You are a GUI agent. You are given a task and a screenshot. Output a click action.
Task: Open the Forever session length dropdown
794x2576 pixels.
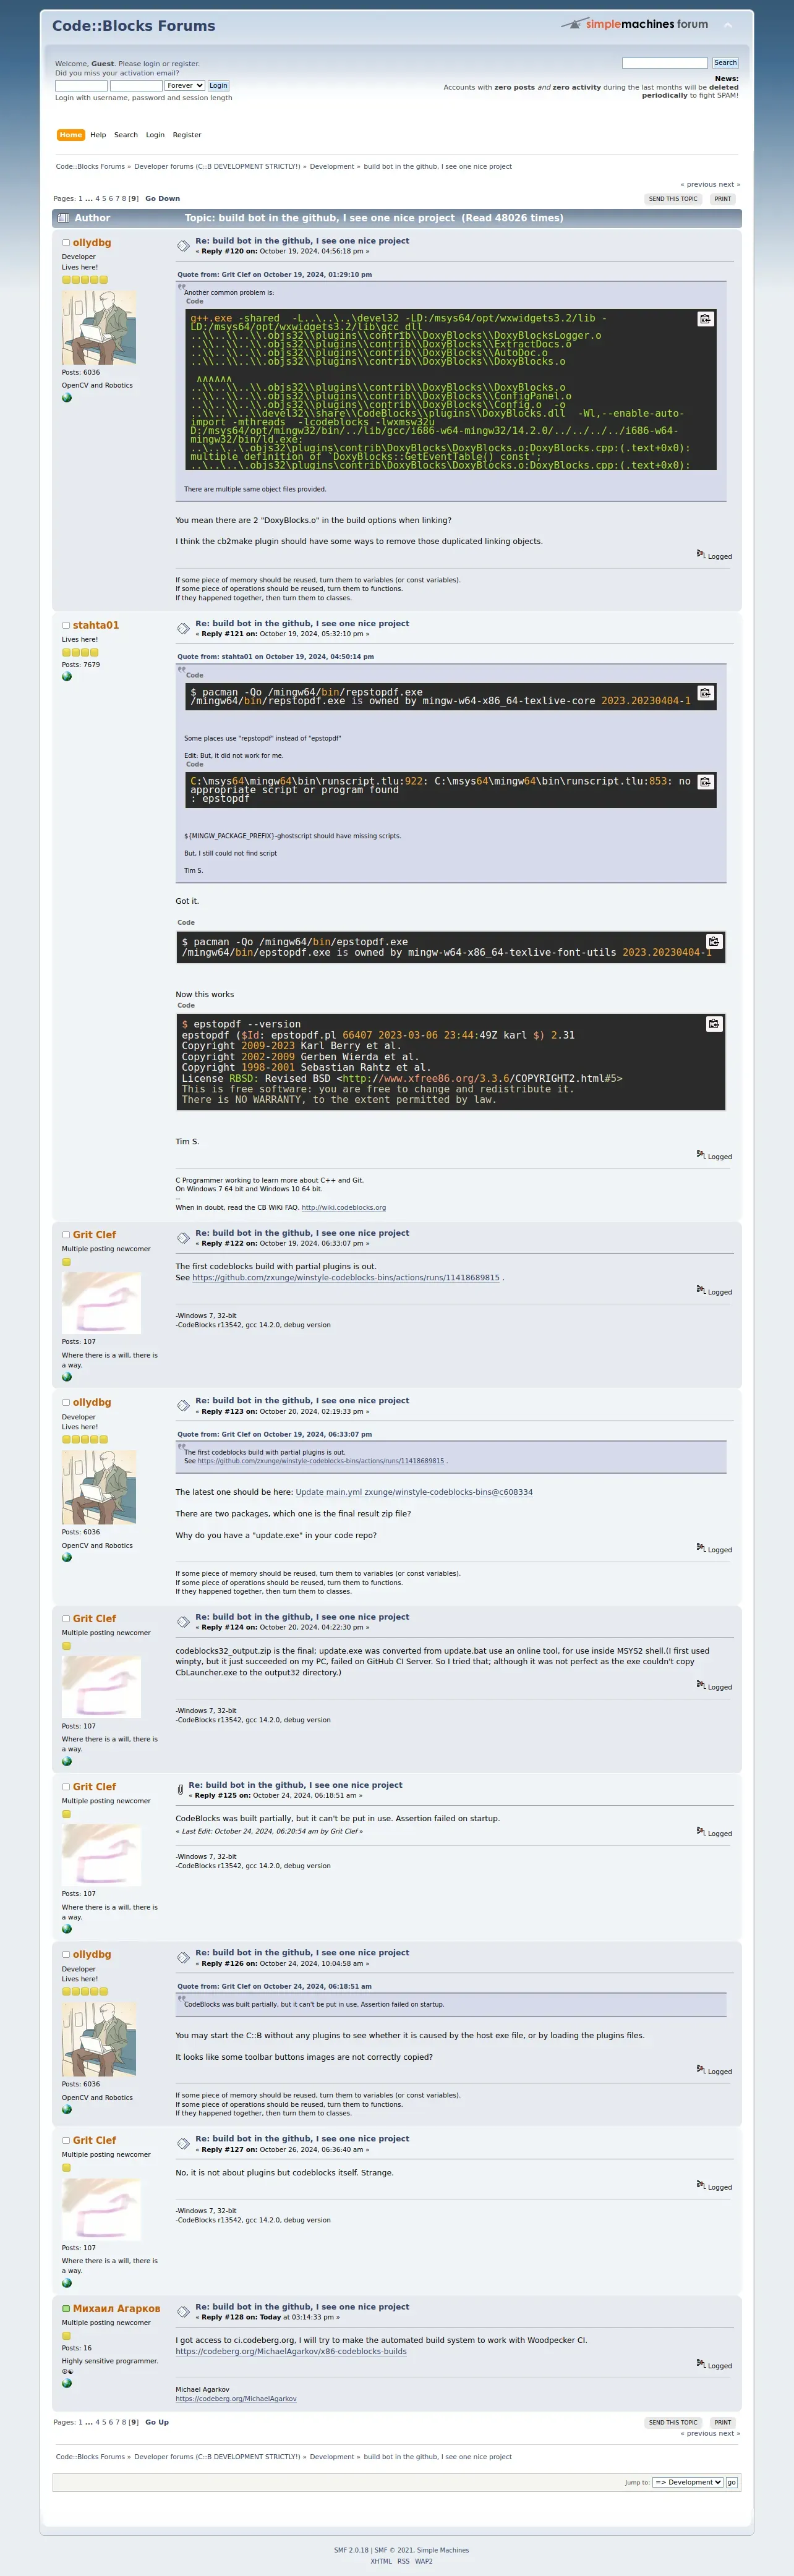[185, 86]
